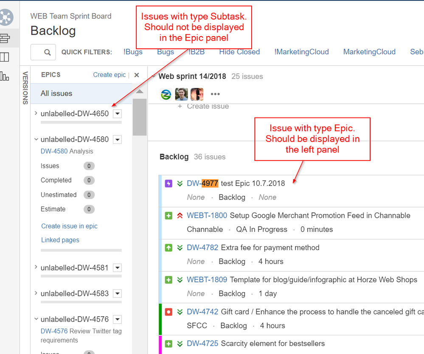Click the '36 issues' Backlog count
This screenshot has height=354, width=424.
click(x=210, y=157)
